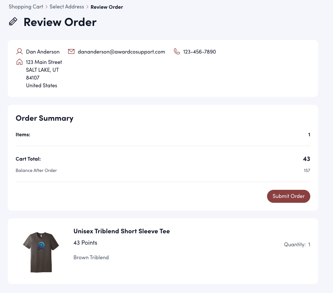Image resolution: width=333 pixels, height=293 pixels.
Task: Open the Shopping Cart breadcrumb link
Action: pyautogui.click(x=26, y=7)
